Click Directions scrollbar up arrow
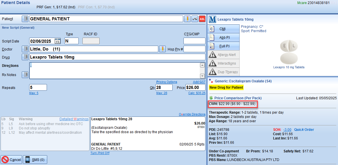 pos(202,65)
